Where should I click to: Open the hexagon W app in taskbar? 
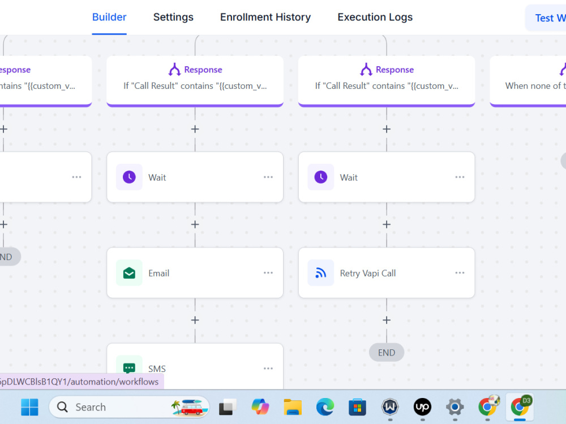pos(390,407)
